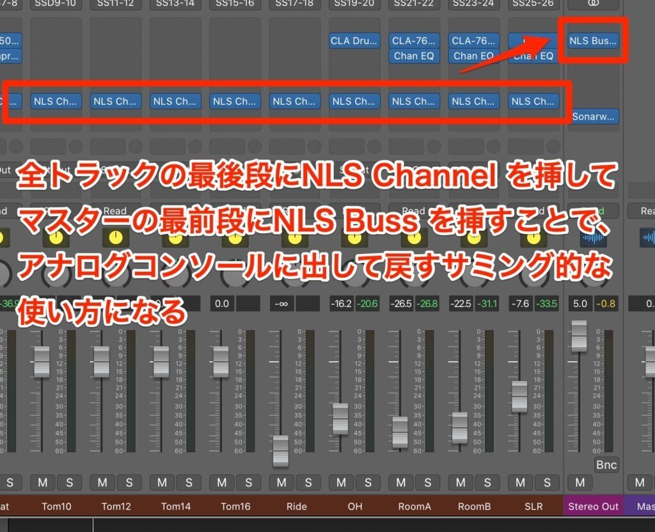
Task: Select the Stereo Out name tab at the bottom
Action: click(593, 506)
